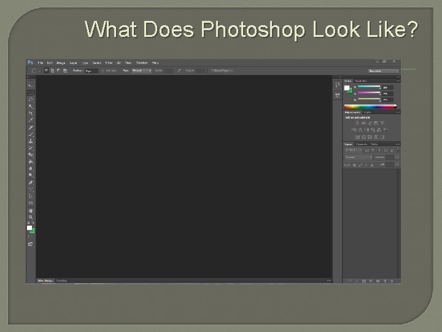442x332 pixels.
Task: Click the Quick Mask mode icon
Action: click(x=31, y=237)
